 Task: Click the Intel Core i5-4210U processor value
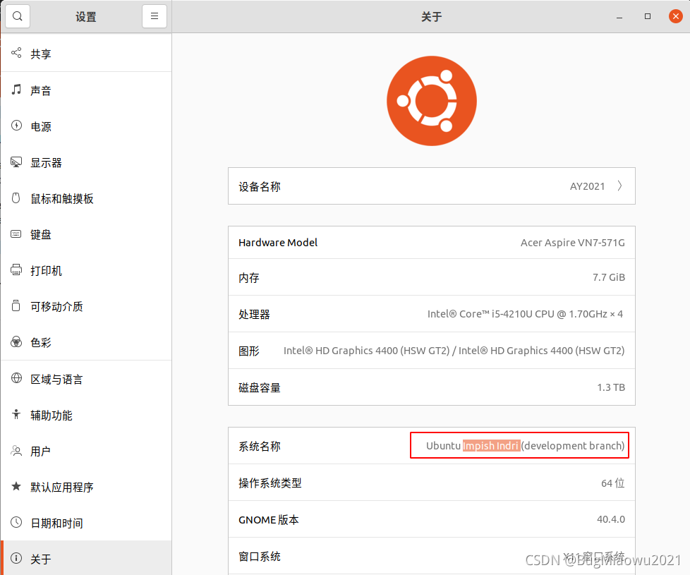click(525, 314)
